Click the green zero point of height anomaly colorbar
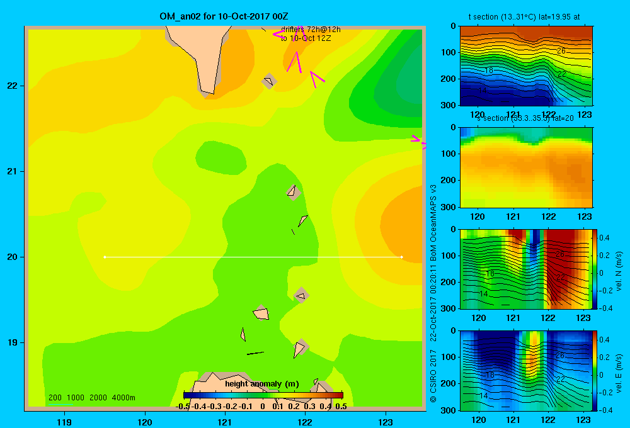 click(x=263, y=395)
